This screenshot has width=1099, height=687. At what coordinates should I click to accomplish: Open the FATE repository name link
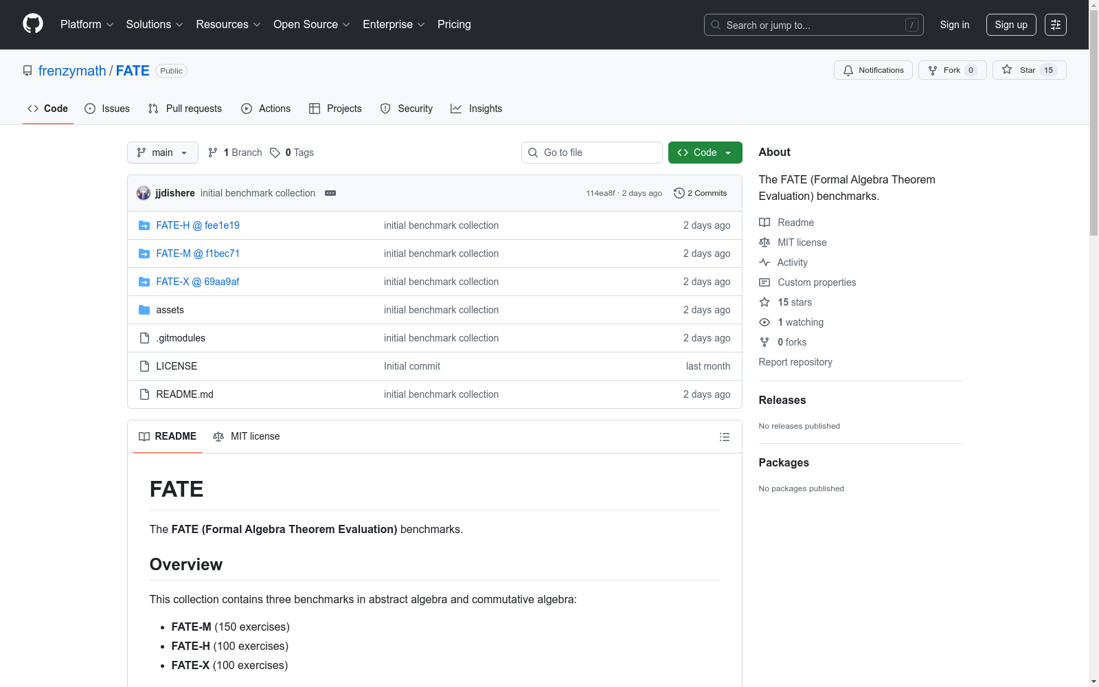point(133,71)
